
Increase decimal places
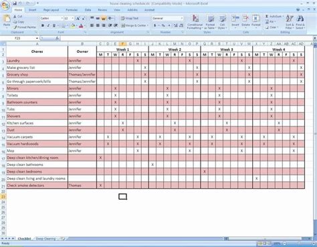(176, 25)
